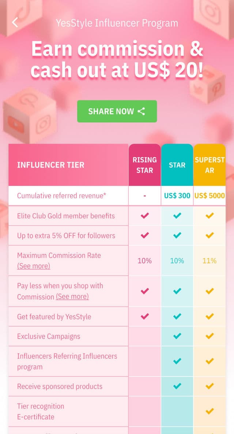Image resolution: width=234 pixels, height=434 pixels.
Task: Tap the share icon on SHARE NOW
Action: click(x=141, y=111)
